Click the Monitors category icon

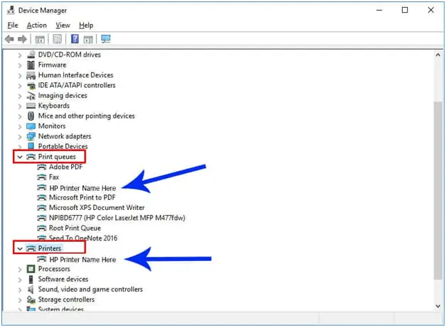31,126
